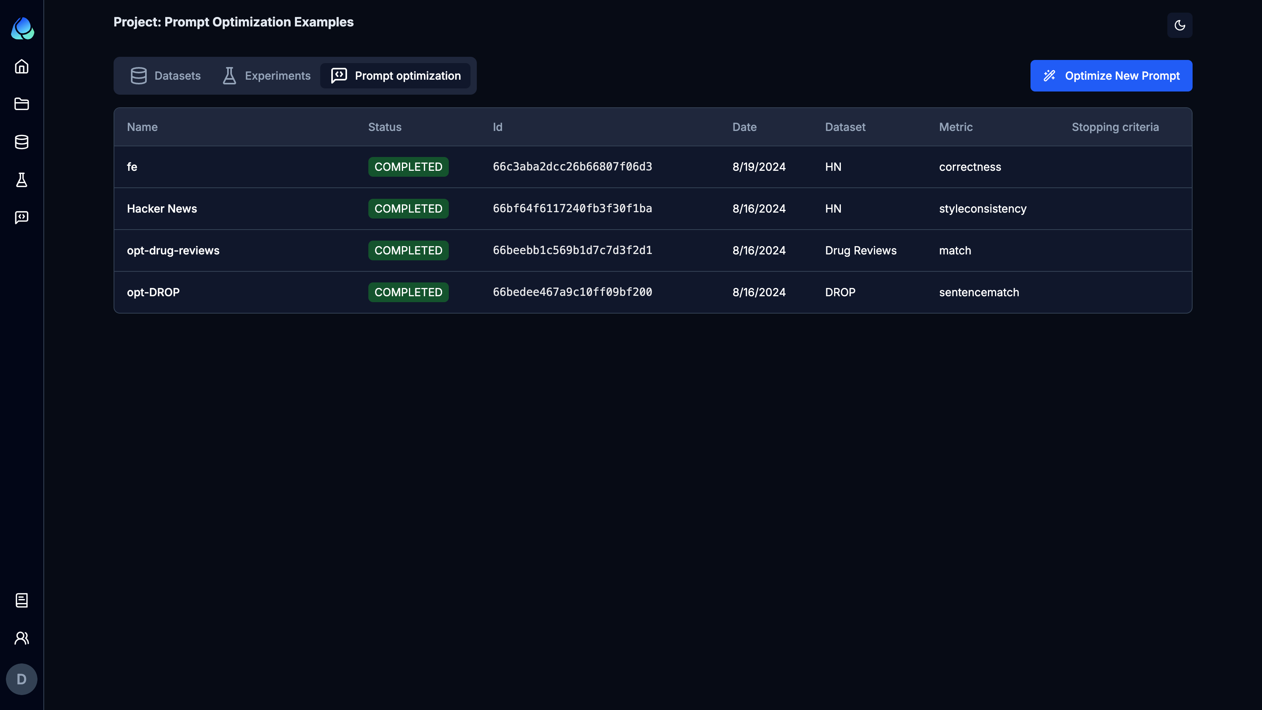The image size is (1262, 710).
Task: Click the correctness metric cell
Action: (x=970, y=166)
